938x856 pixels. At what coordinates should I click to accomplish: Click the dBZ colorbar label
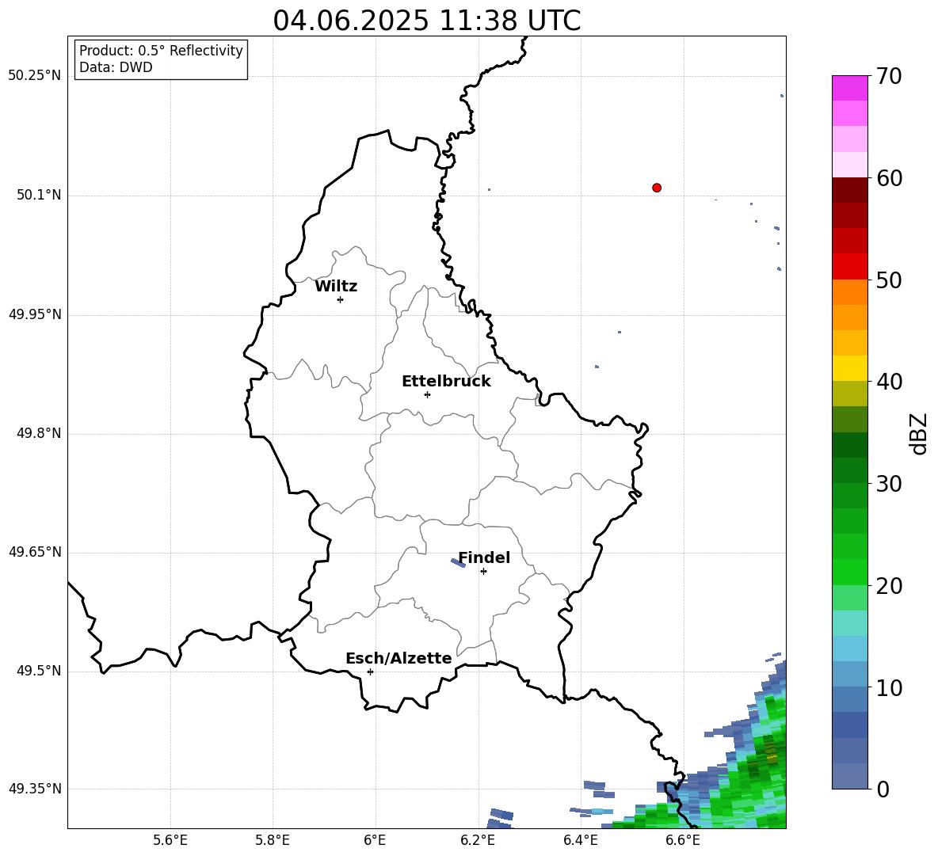917,433
